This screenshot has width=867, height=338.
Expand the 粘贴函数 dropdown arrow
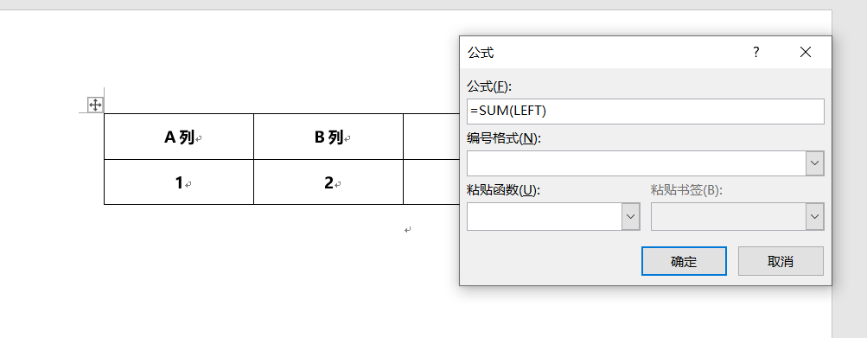631,216
